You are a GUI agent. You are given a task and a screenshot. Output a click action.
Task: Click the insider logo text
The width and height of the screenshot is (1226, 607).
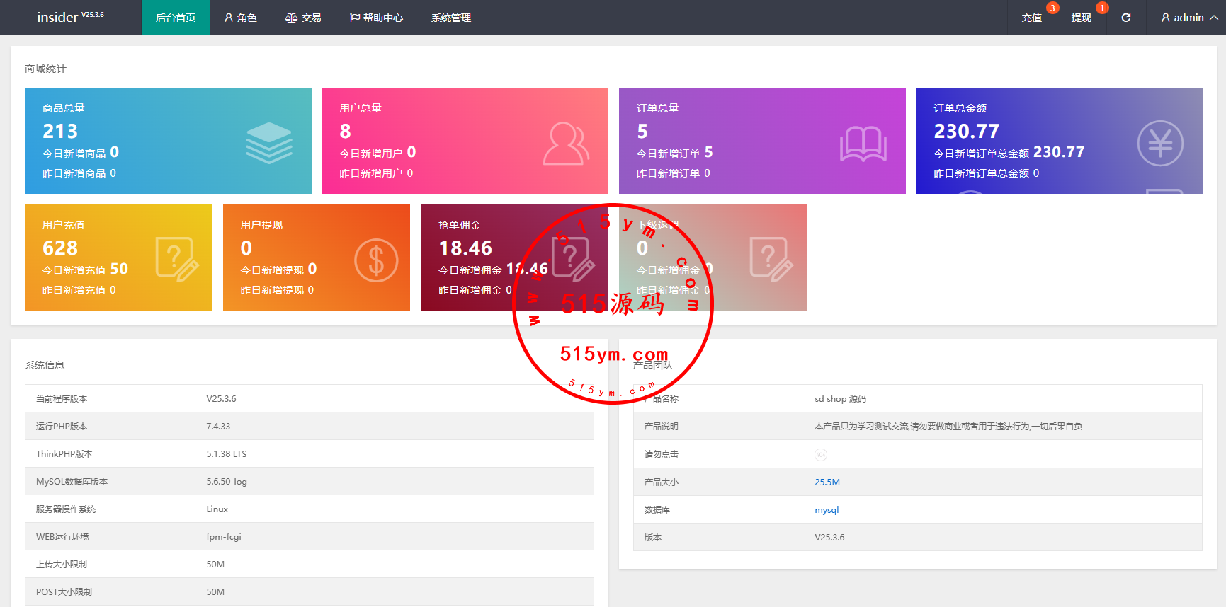57,18
